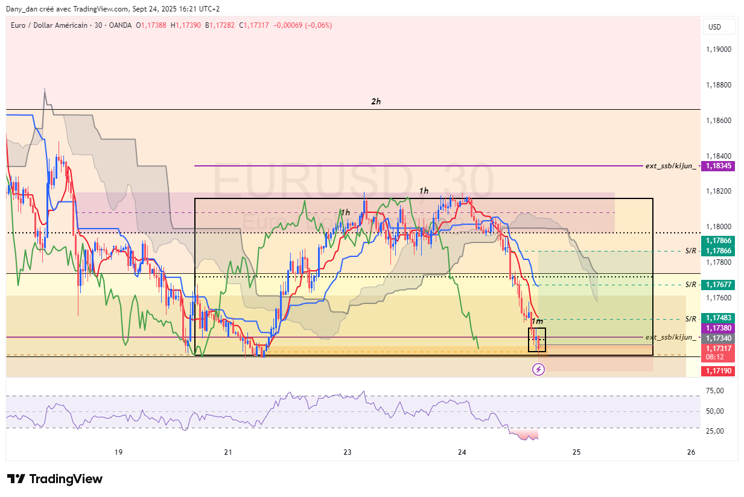The width and height of the screenshot is (744, 497).
Task: Click date 25 on the time axis
Action: coord(577,452)
